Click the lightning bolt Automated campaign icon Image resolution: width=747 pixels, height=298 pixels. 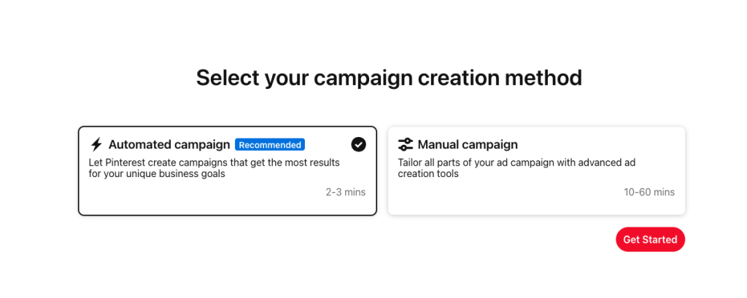tap(96, 144)
